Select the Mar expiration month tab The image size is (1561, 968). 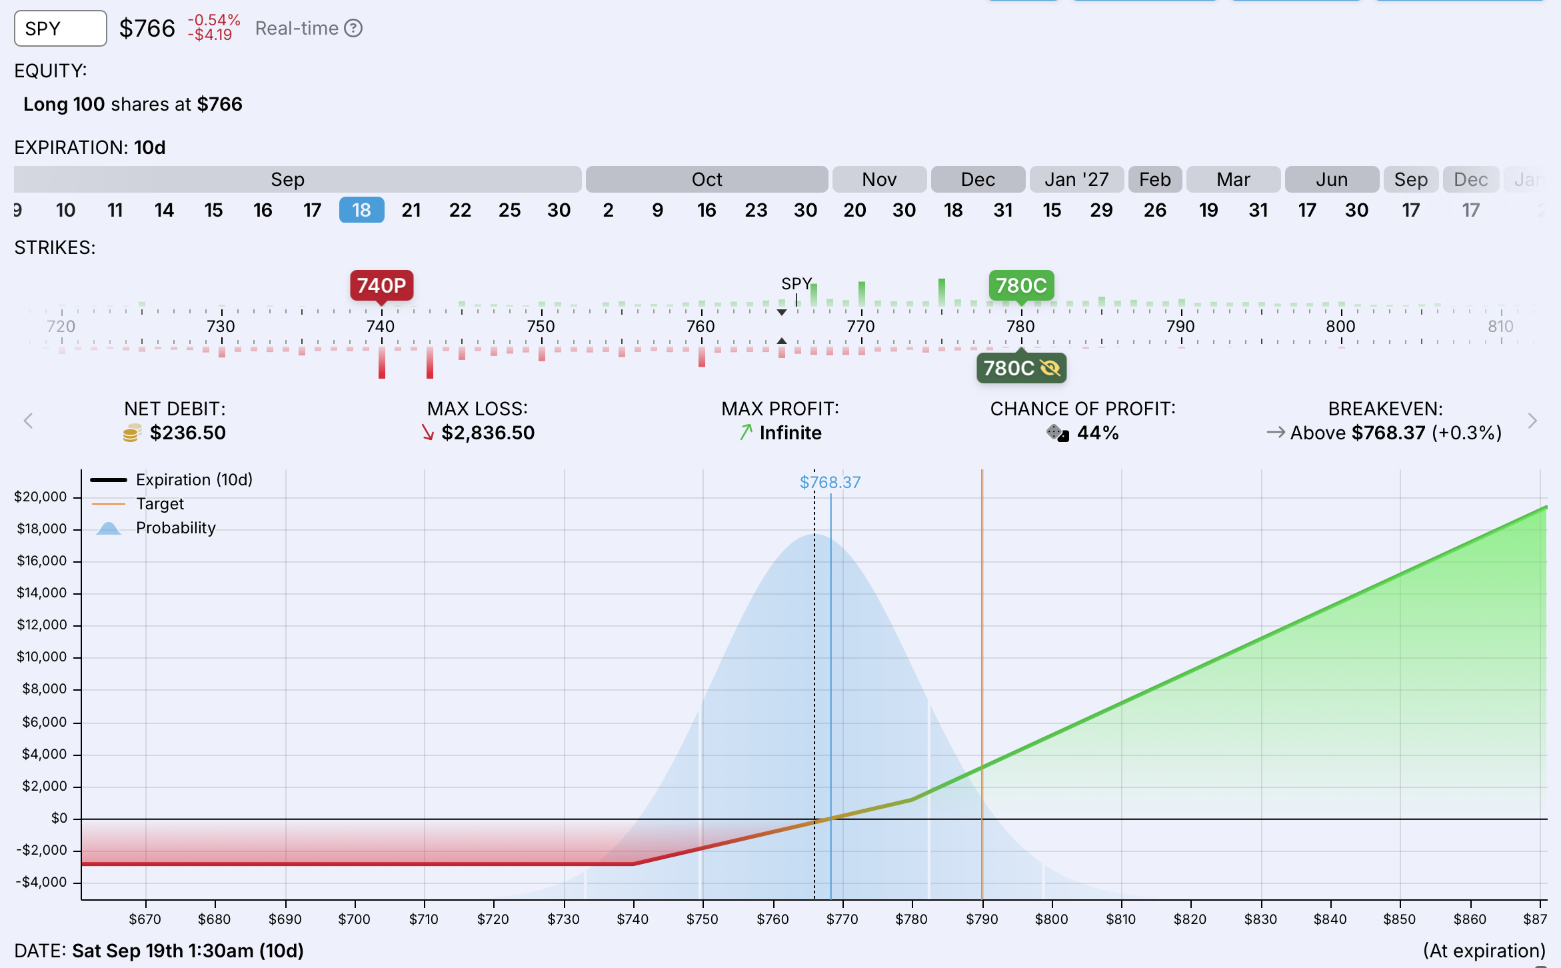pos(1233,179)
